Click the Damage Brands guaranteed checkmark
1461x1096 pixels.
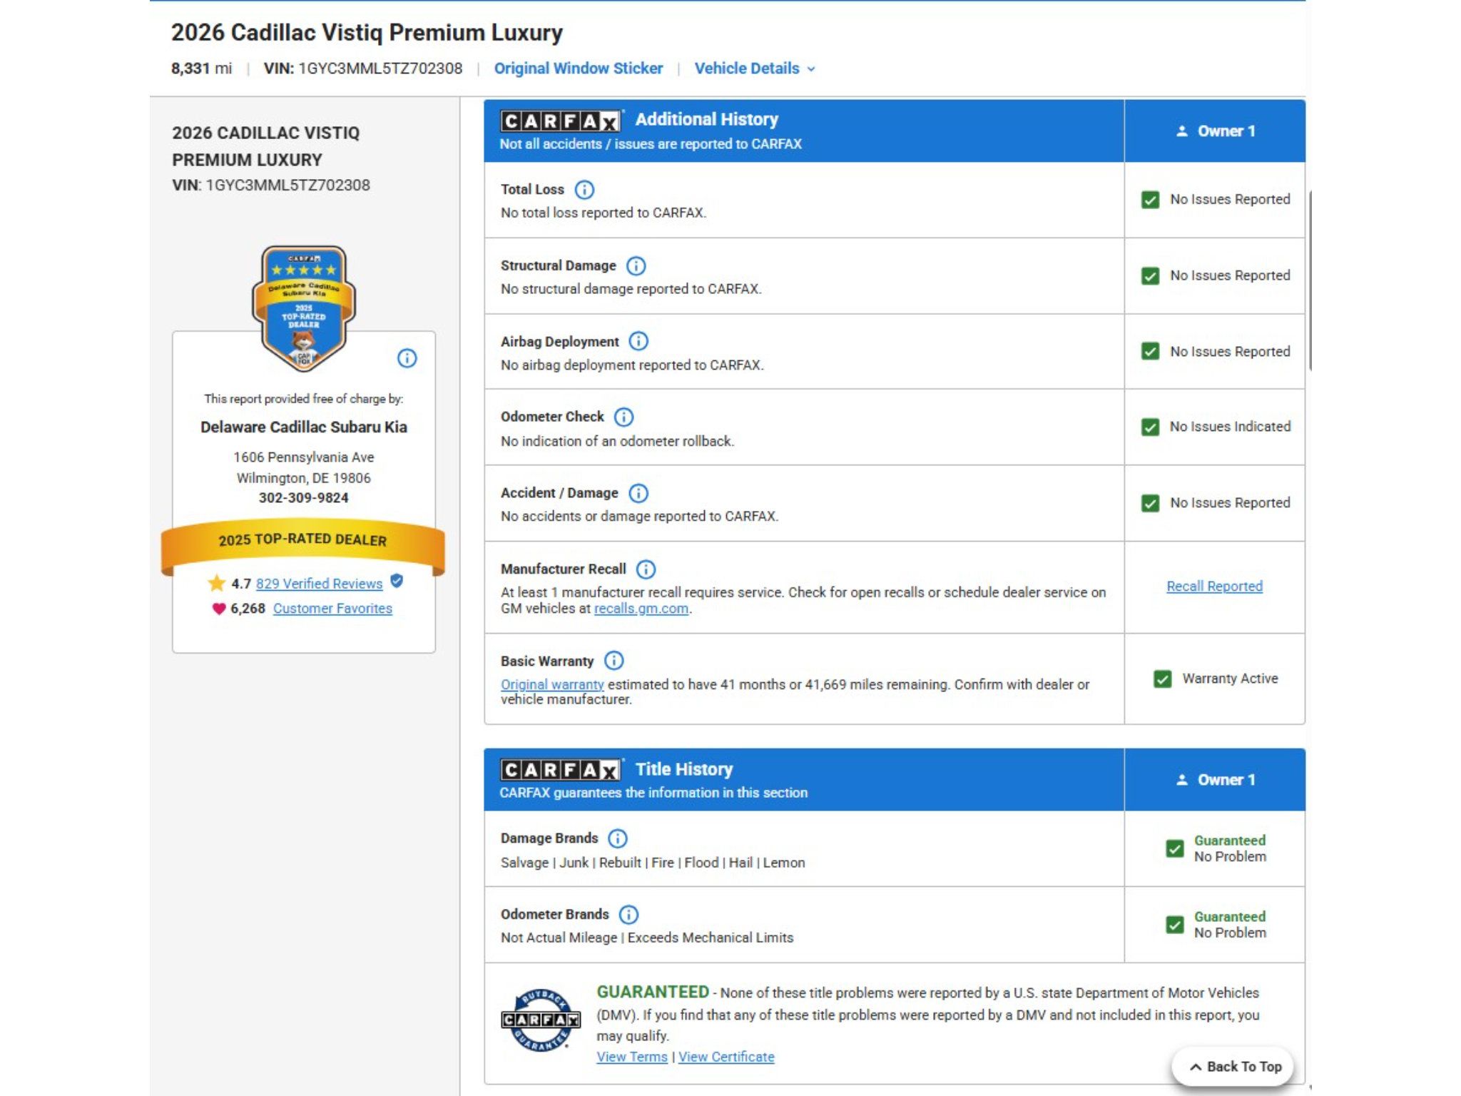[x=1175, y=848]
